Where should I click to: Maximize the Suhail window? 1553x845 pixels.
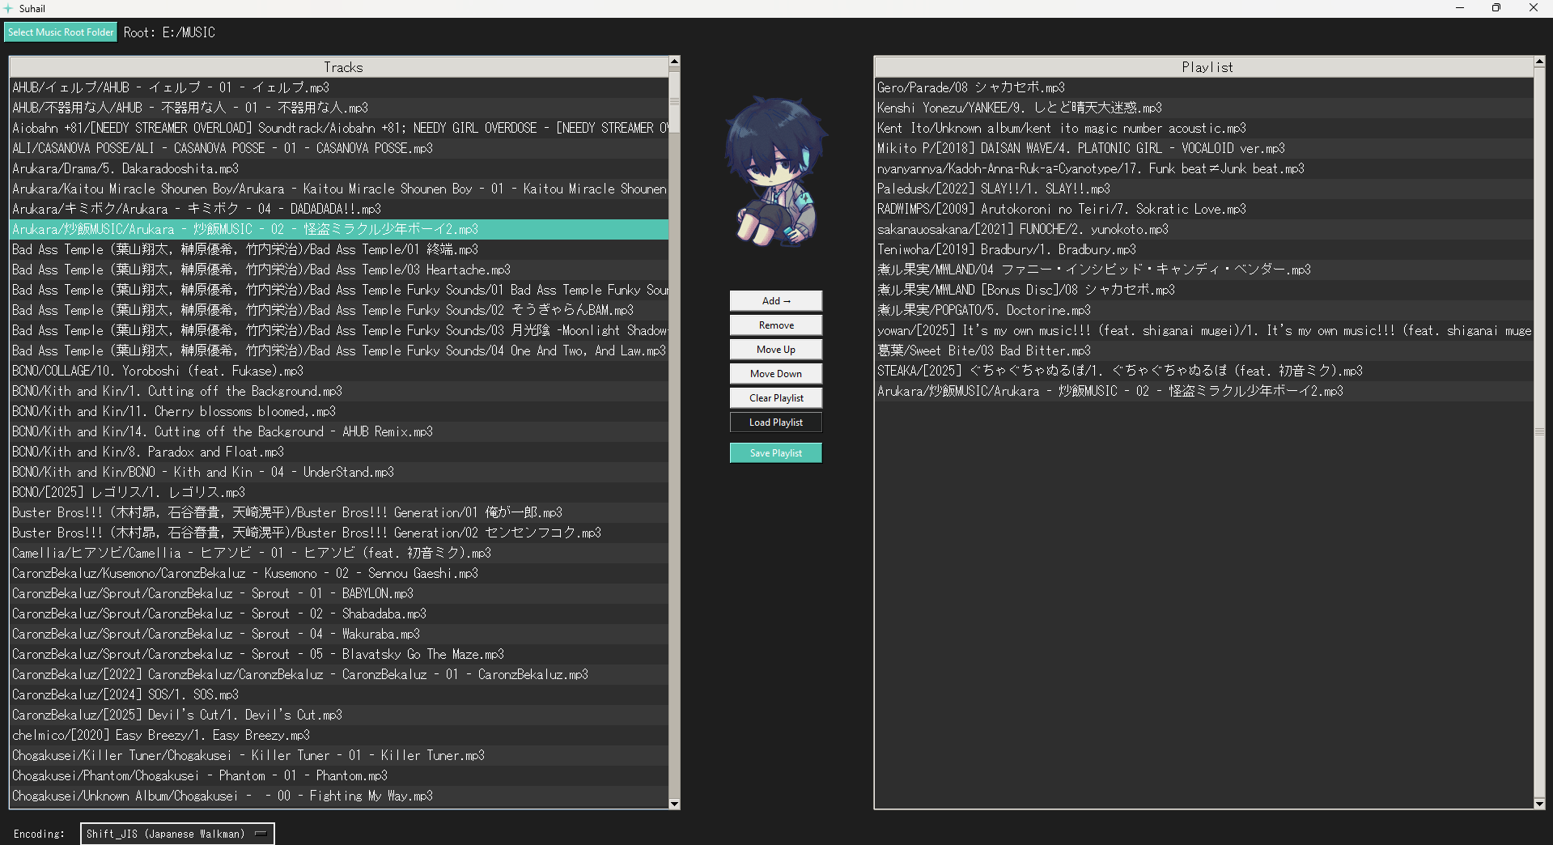click(x=1496, y=8)
